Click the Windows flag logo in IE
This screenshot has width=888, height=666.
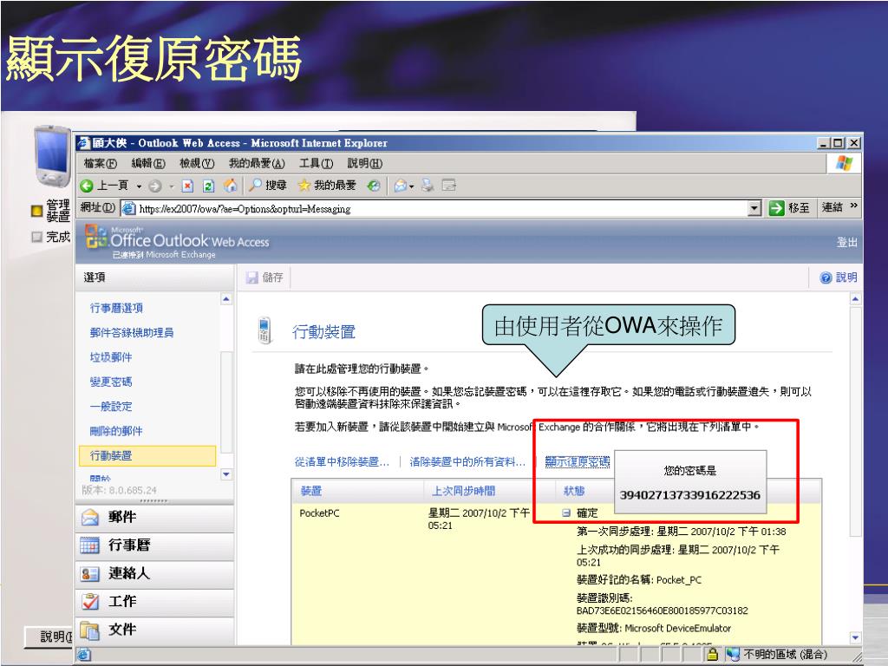tap(843, 164)
